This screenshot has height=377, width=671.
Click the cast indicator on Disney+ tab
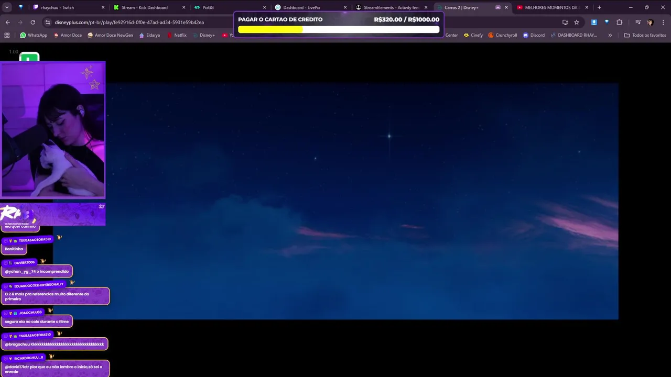click(x=498, y=7)
